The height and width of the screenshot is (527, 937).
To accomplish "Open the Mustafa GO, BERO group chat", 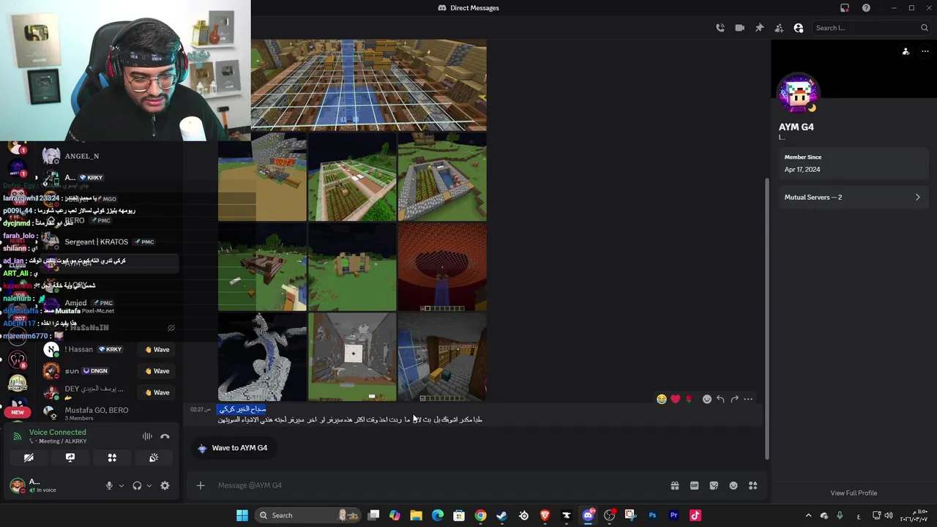I will 110,414.
